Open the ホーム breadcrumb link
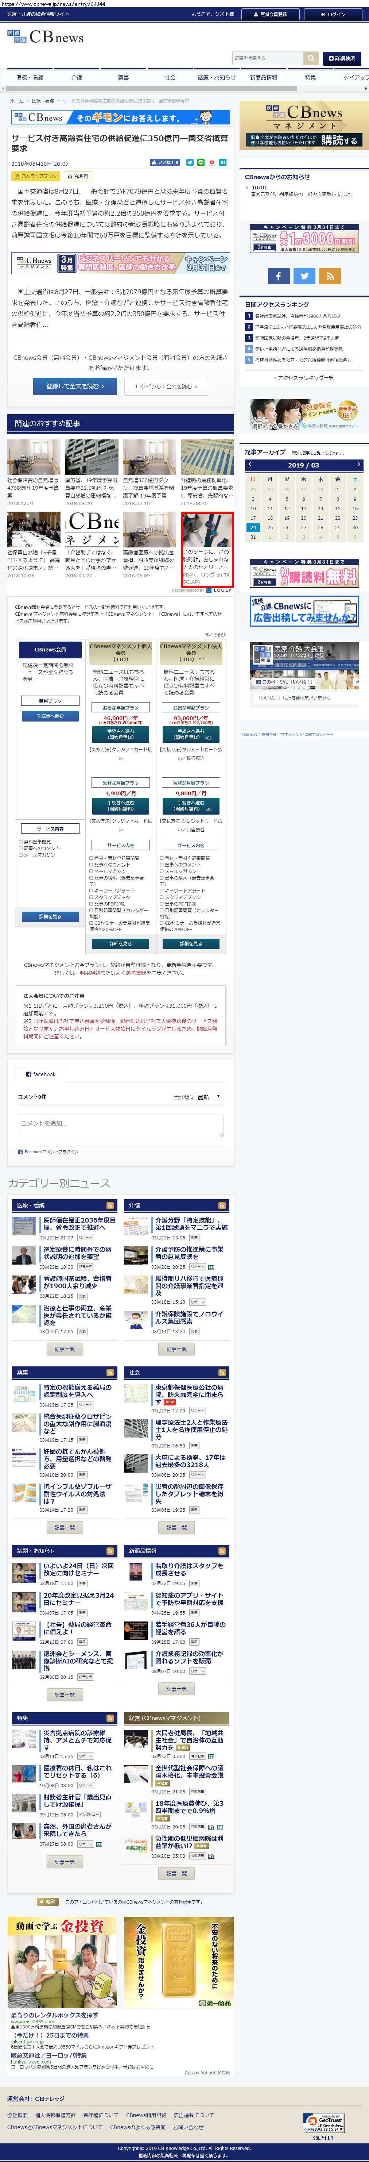The height and width of the screenshot is (2162, 369). (16, 100)
